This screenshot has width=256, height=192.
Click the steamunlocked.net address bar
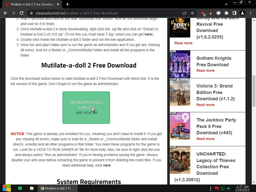104,13
